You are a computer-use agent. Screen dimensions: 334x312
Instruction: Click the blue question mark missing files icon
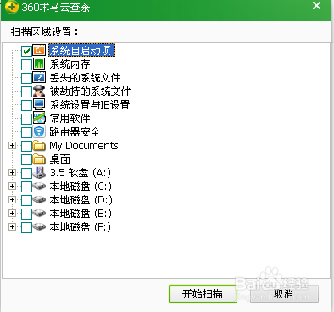tap(39, 77)
